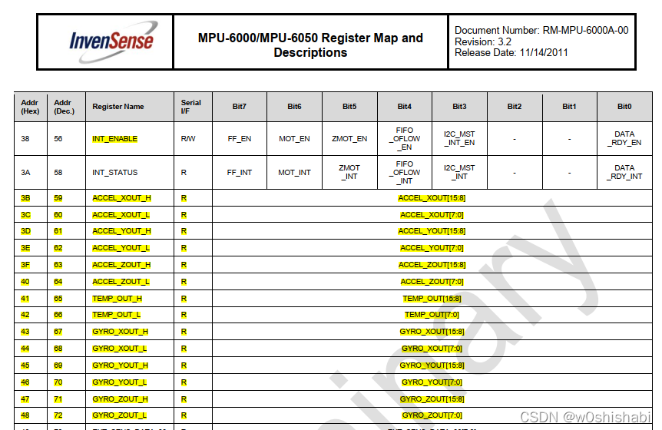662x430 pixels.
Task: Click the DATA_RDY_EN bit cell
Action: click(624, 139)
